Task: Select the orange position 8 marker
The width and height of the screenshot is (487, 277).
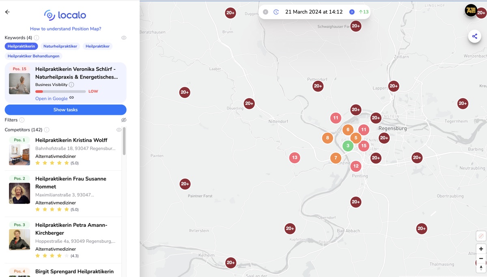Action: click(328, 138)
